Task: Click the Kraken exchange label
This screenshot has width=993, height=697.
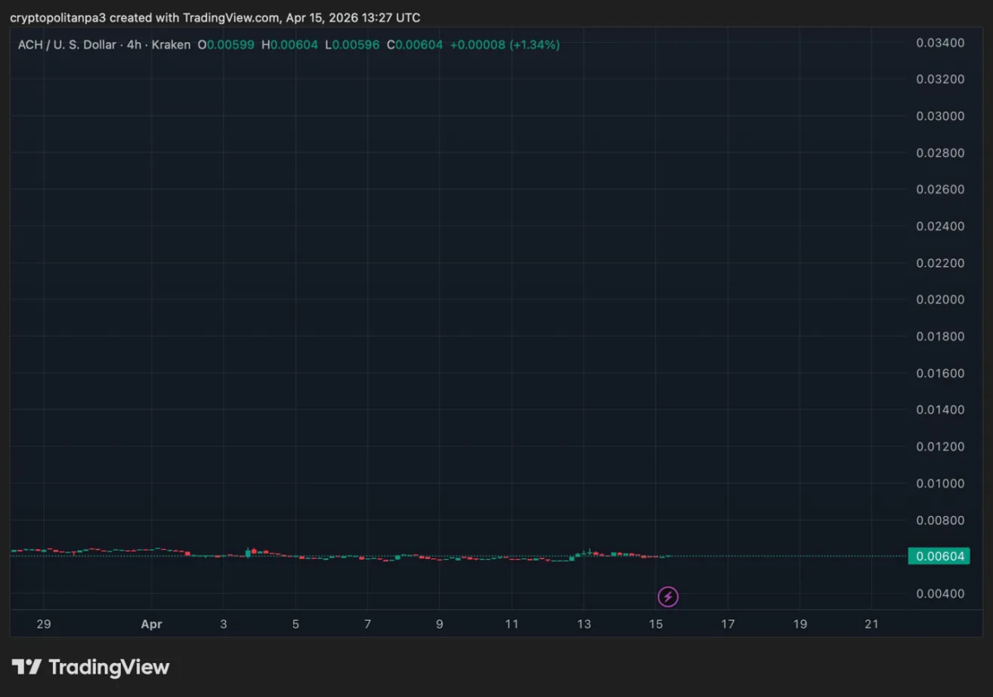Action: tap(171, 45)
